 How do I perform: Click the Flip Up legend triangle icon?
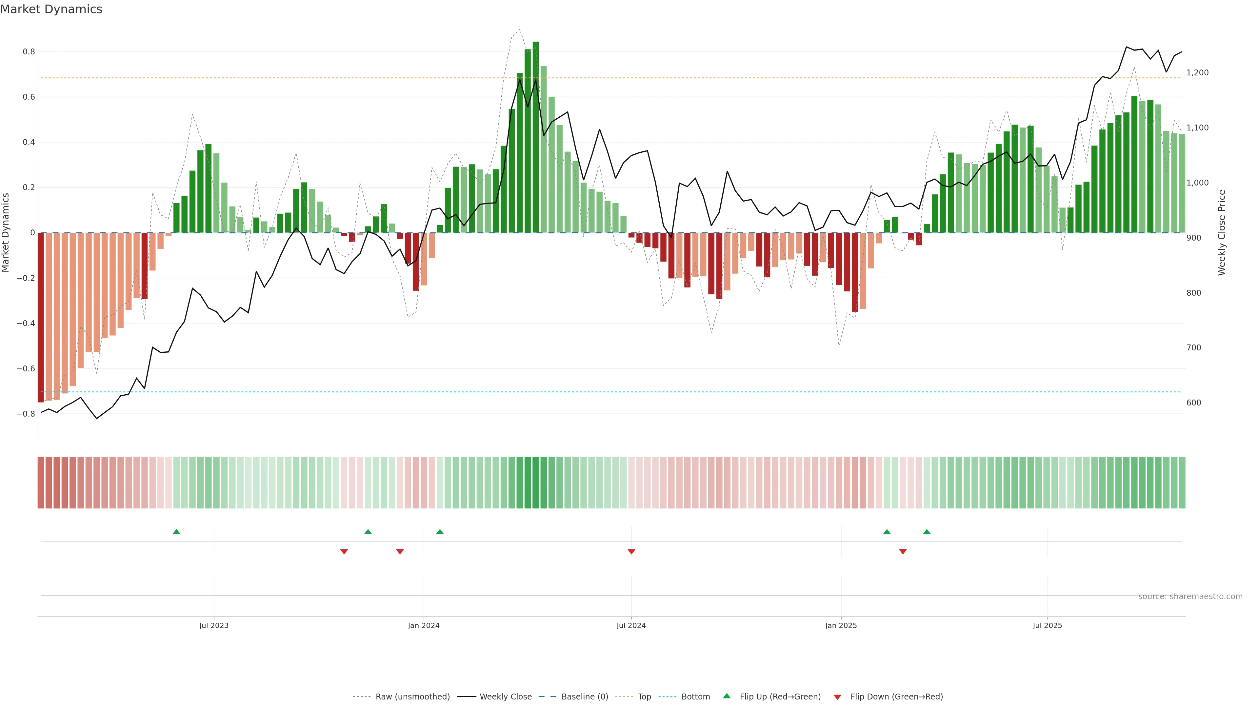pos(727,696)
